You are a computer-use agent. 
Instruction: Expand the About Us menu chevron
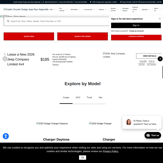click(160, 10)
